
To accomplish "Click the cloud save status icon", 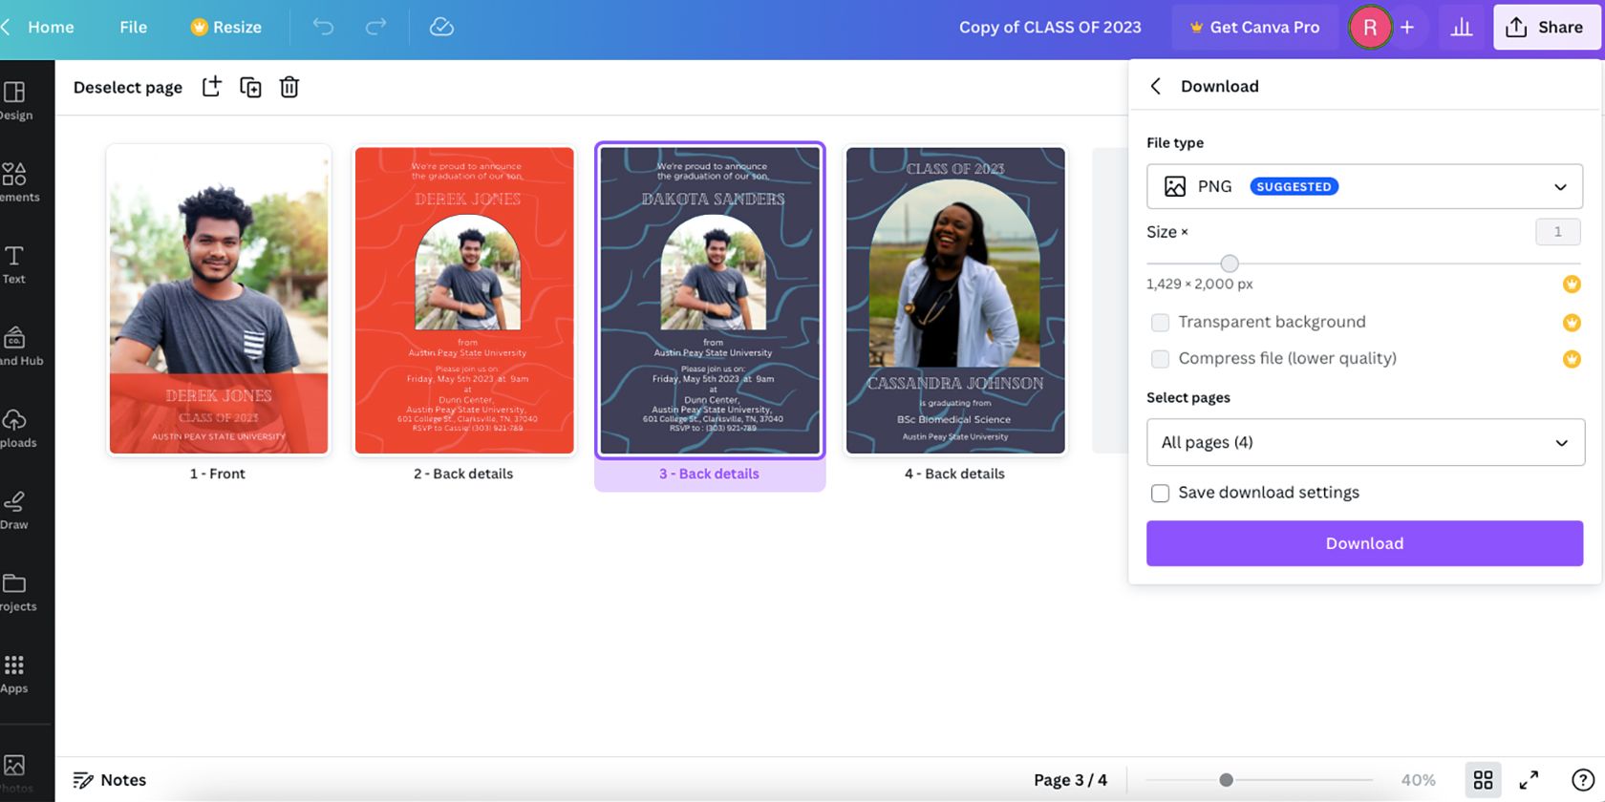I will click(441, 27).
